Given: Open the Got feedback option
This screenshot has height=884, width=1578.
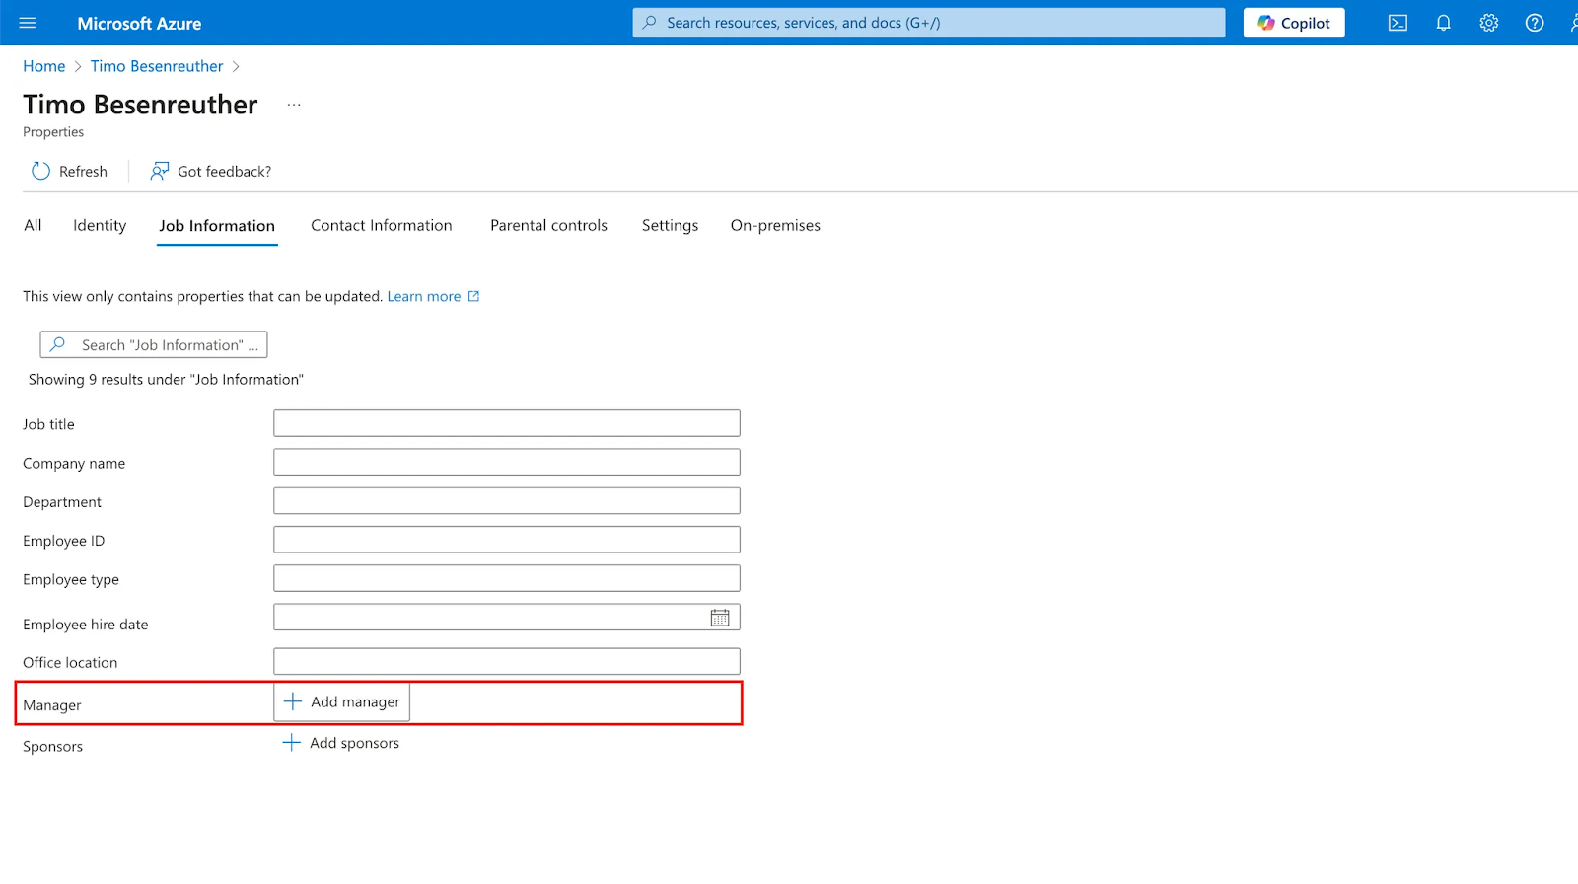Looking at the screenshot, I should [x=211, y=171].
